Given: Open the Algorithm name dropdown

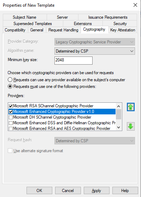Looking at the screenshot, I should (x=95, y=51).
